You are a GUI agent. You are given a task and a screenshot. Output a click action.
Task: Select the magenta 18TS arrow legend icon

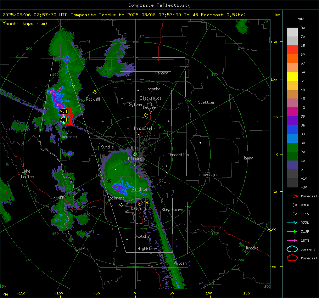click(292, 241)
